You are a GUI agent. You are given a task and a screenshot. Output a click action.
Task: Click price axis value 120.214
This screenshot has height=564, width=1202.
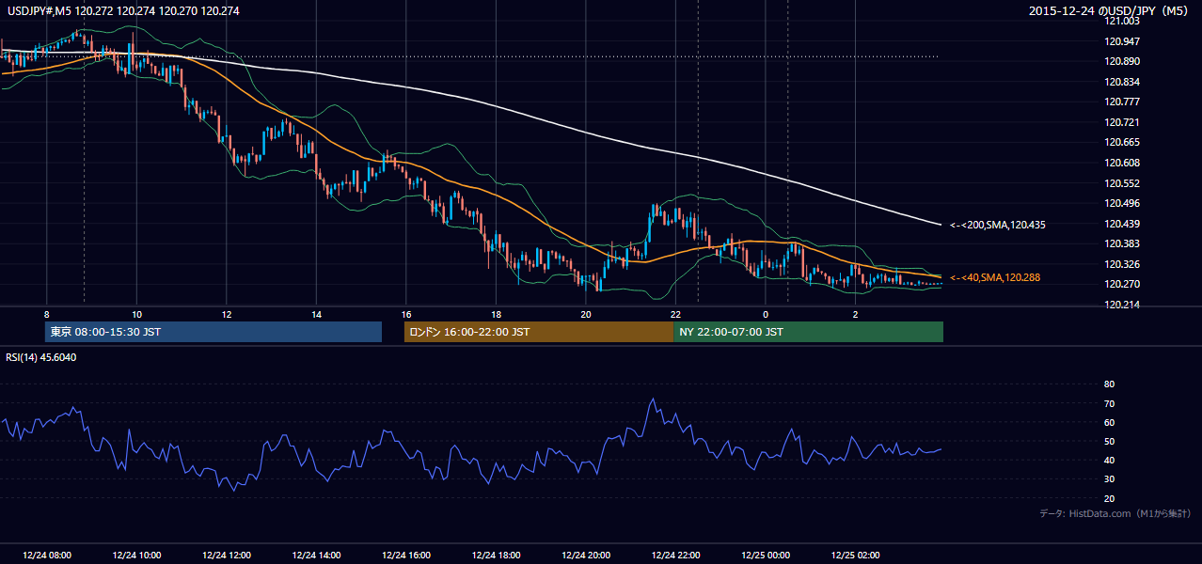coord(1121,305)
